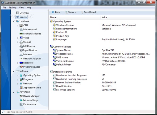
Task: Expand the Storage tree node
Action: point(18,42)
